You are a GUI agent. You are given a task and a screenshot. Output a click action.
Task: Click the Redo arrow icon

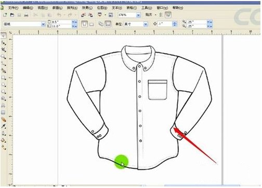pos(70,15)
